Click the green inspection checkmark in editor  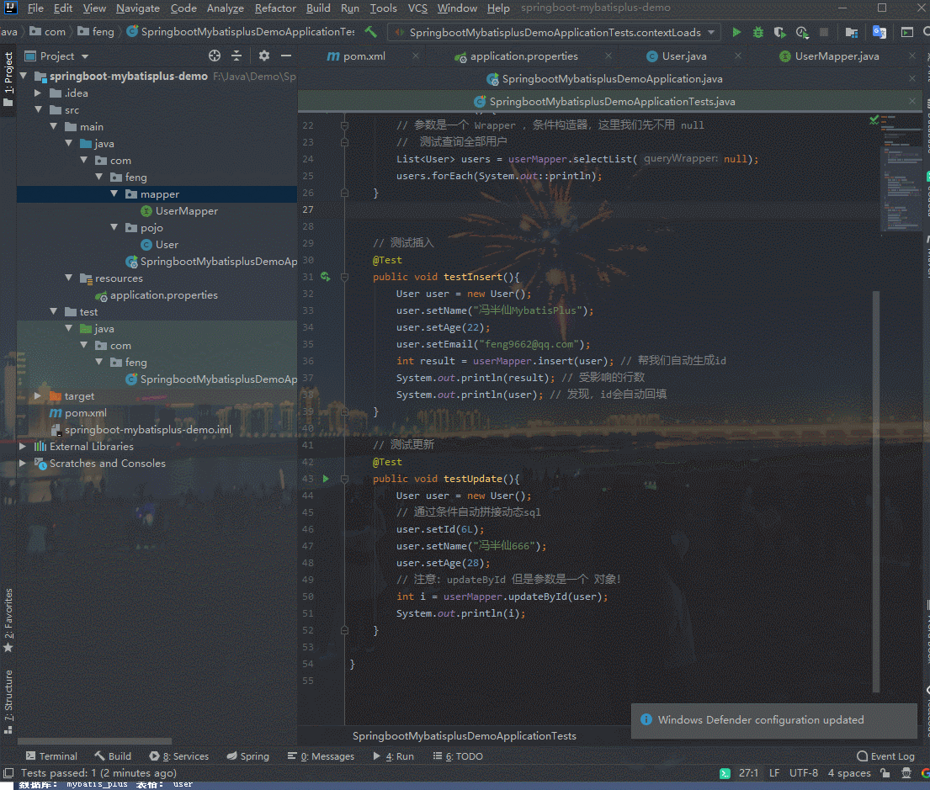(x=874, y=119)
